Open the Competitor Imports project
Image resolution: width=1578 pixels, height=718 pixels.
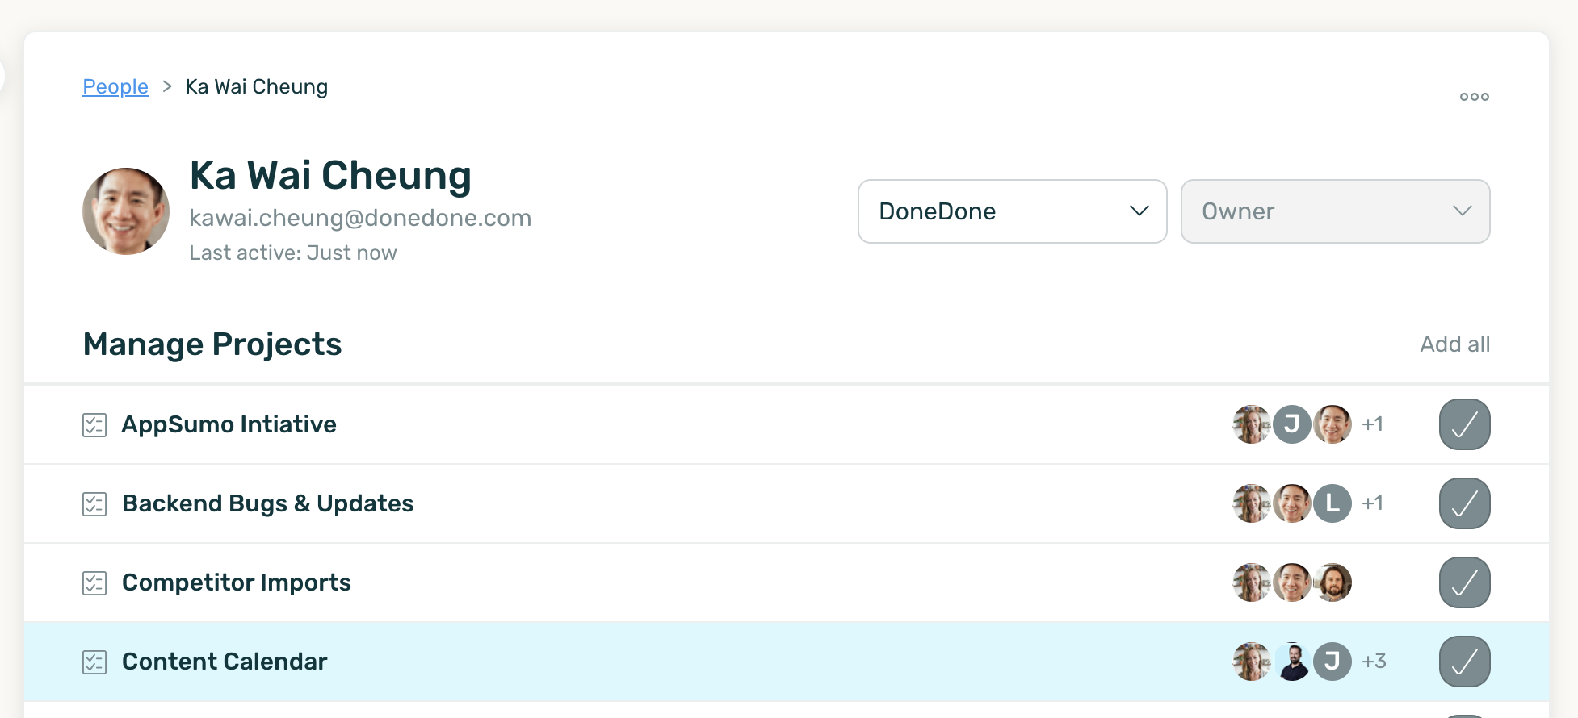pyautogui.click(x=236, y=582)
